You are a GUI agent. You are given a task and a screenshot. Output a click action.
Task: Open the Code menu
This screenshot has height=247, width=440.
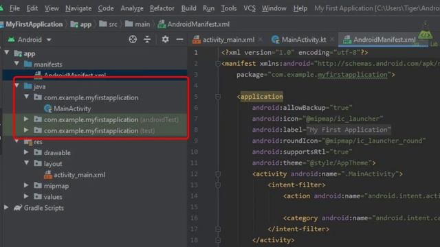click(105, 8)
